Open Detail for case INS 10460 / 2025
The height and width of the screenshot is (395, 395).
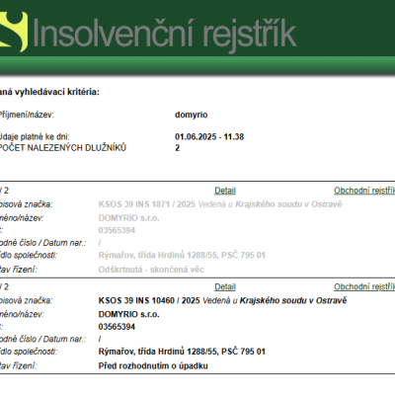[x=225, y=287]
